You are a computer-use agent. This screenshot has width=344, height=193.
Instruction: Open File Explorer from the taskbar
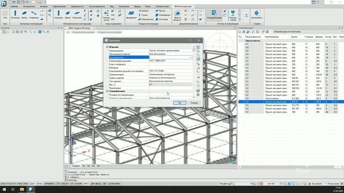pyautogui.click(x=21, y=189)
